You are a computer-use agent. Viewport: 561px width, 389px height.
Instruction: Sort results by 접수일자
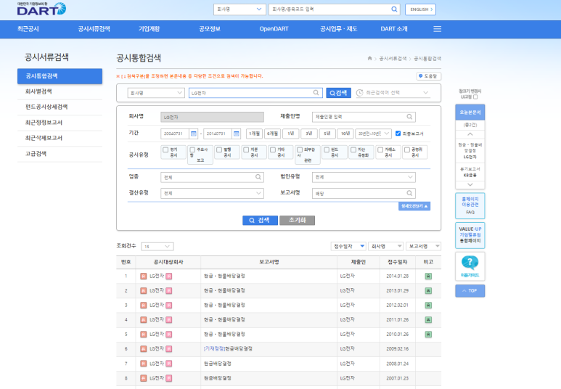(x=348, y=246)
